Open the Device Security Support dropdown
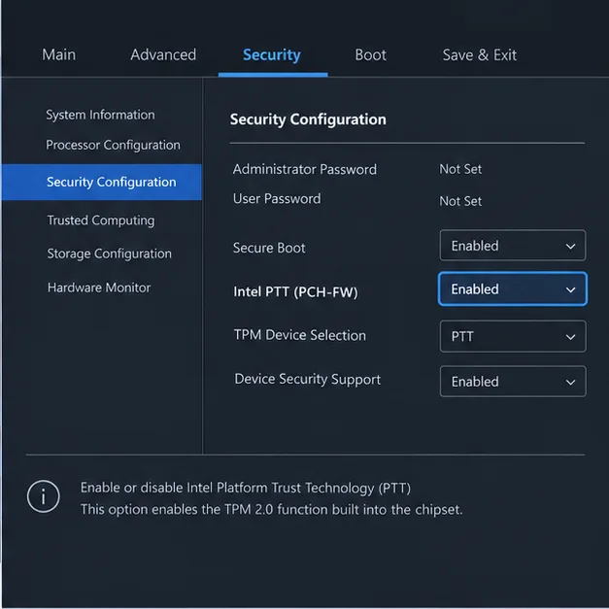The image size is (609, 609). coord(513,382)
